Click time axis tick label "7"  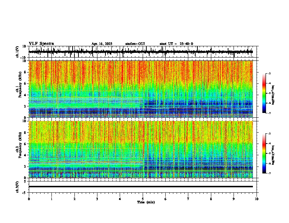(x=188, y=199)
